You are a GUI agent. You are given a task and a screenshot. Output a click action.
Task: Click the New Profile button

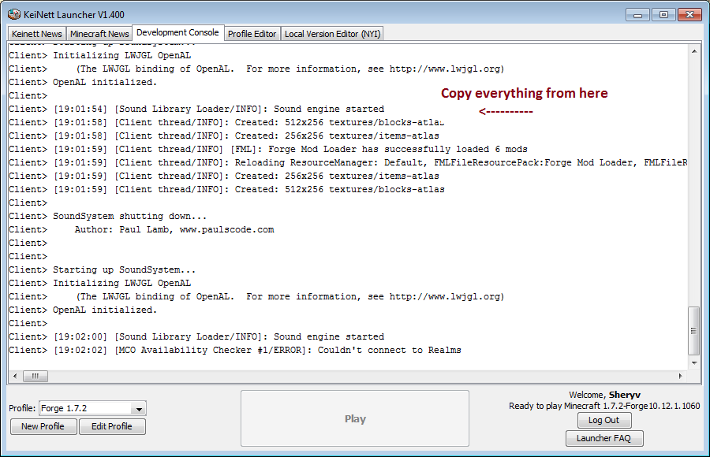point(43,427)
